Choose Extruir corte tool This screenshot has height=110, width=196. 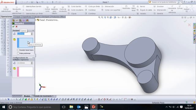pyautogui.click(x=47, y=9)
